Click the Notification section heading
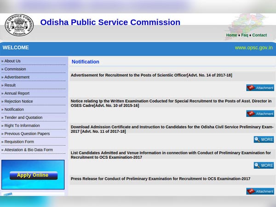Screen dimensions: 276x207 86,62
